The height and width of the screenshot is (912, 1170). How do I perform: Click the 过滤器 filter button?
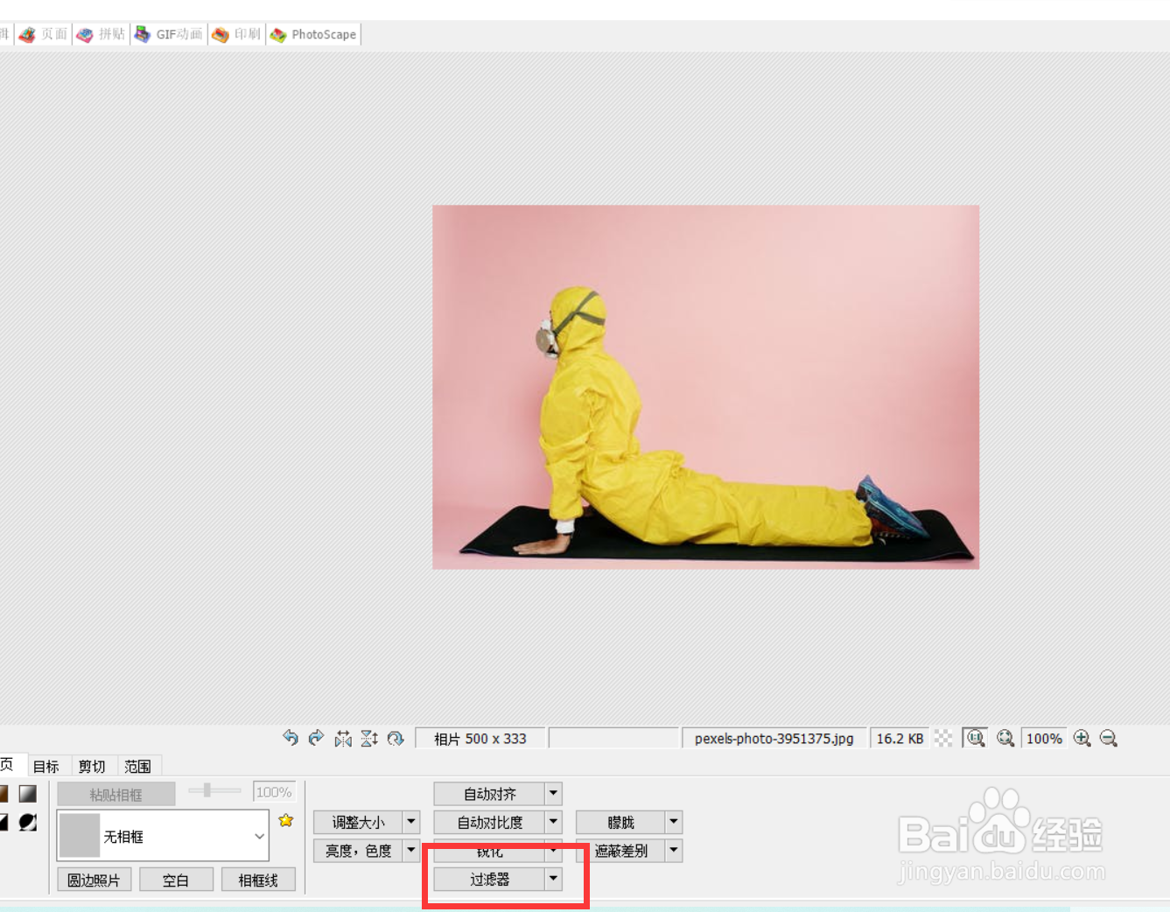pos(489,879)
